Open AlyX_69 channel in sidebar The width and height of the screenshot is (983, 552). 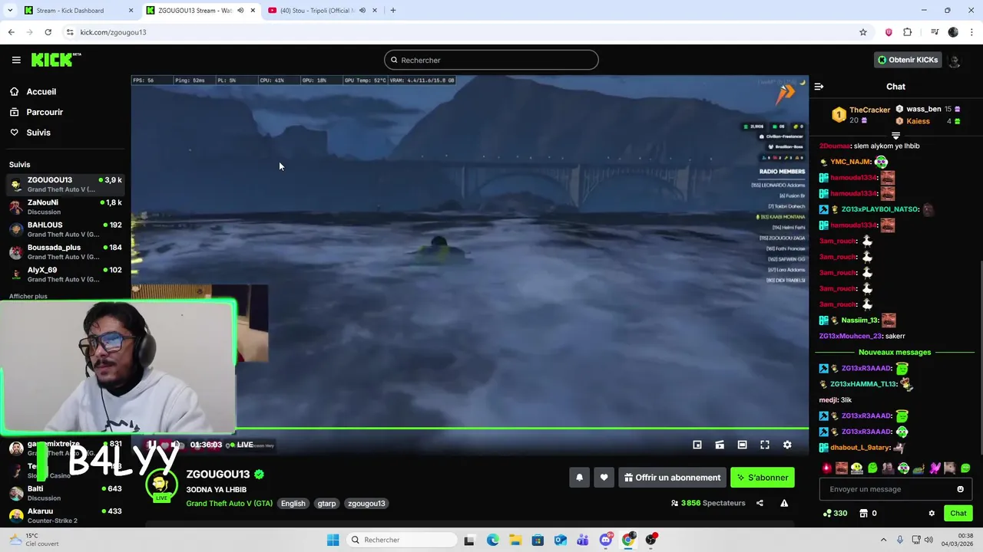tap(65, 274)
